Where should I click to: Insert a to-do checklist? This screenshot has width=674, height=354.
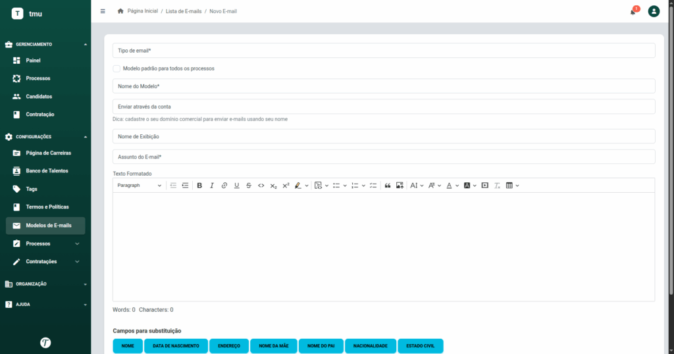pos(373,186)
